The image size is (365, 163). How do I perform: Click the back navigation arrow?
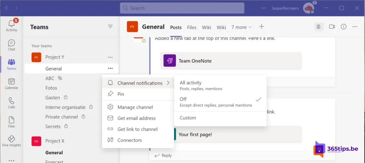[x=6, y=8]
